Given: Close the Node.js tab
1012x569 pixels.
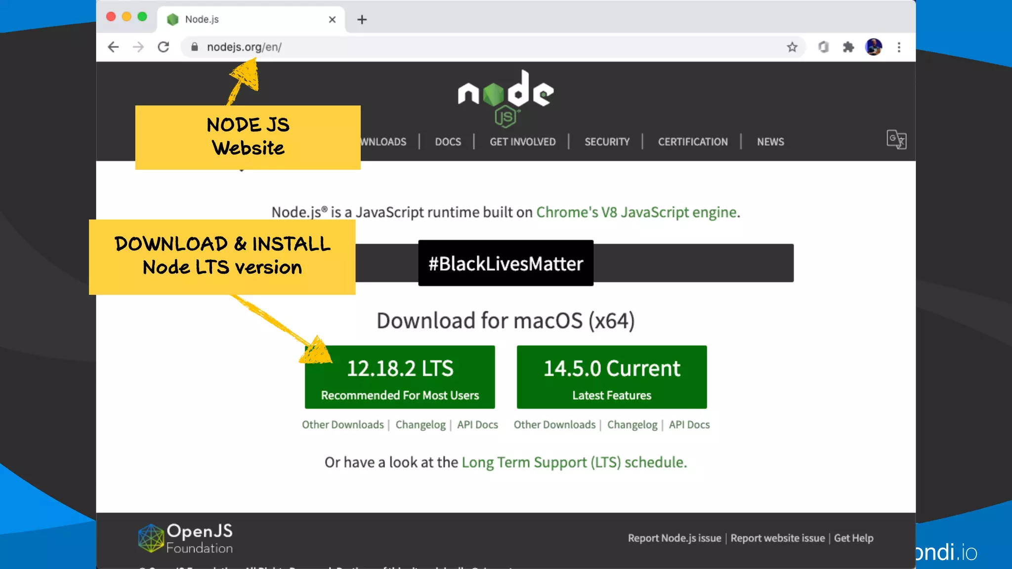Looking at the screenshot, I should (x=332, y=19).
